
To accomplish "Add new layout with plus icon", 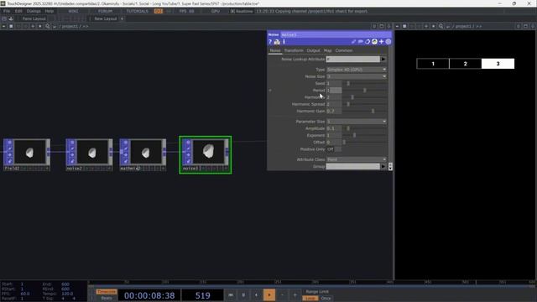I will pyautogui.click(x=122, y=18).
